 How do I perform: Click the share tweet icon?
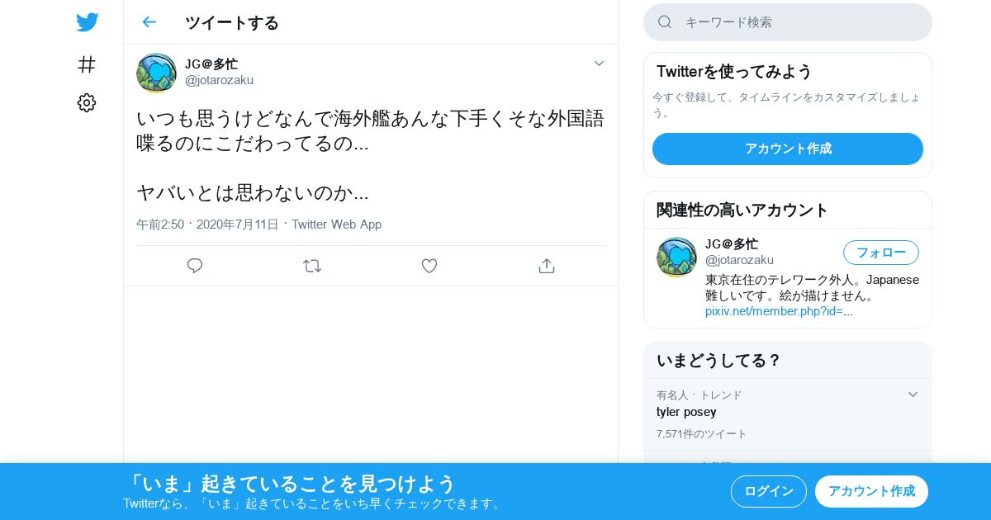click(x=546, y=266)
